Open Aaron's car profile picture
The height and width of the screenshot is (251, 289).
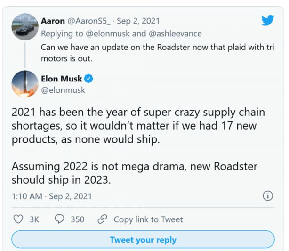click(x=24, y=27)
